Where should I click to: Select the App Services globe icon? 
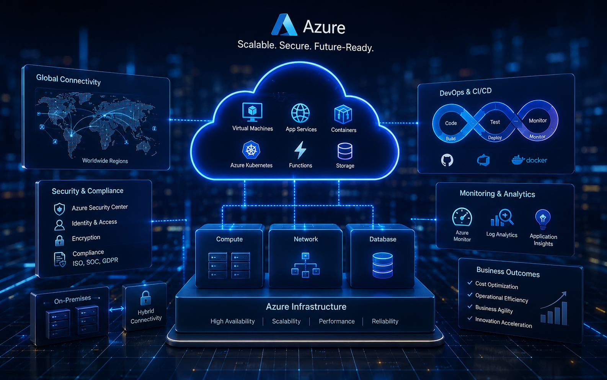(300, 113)
